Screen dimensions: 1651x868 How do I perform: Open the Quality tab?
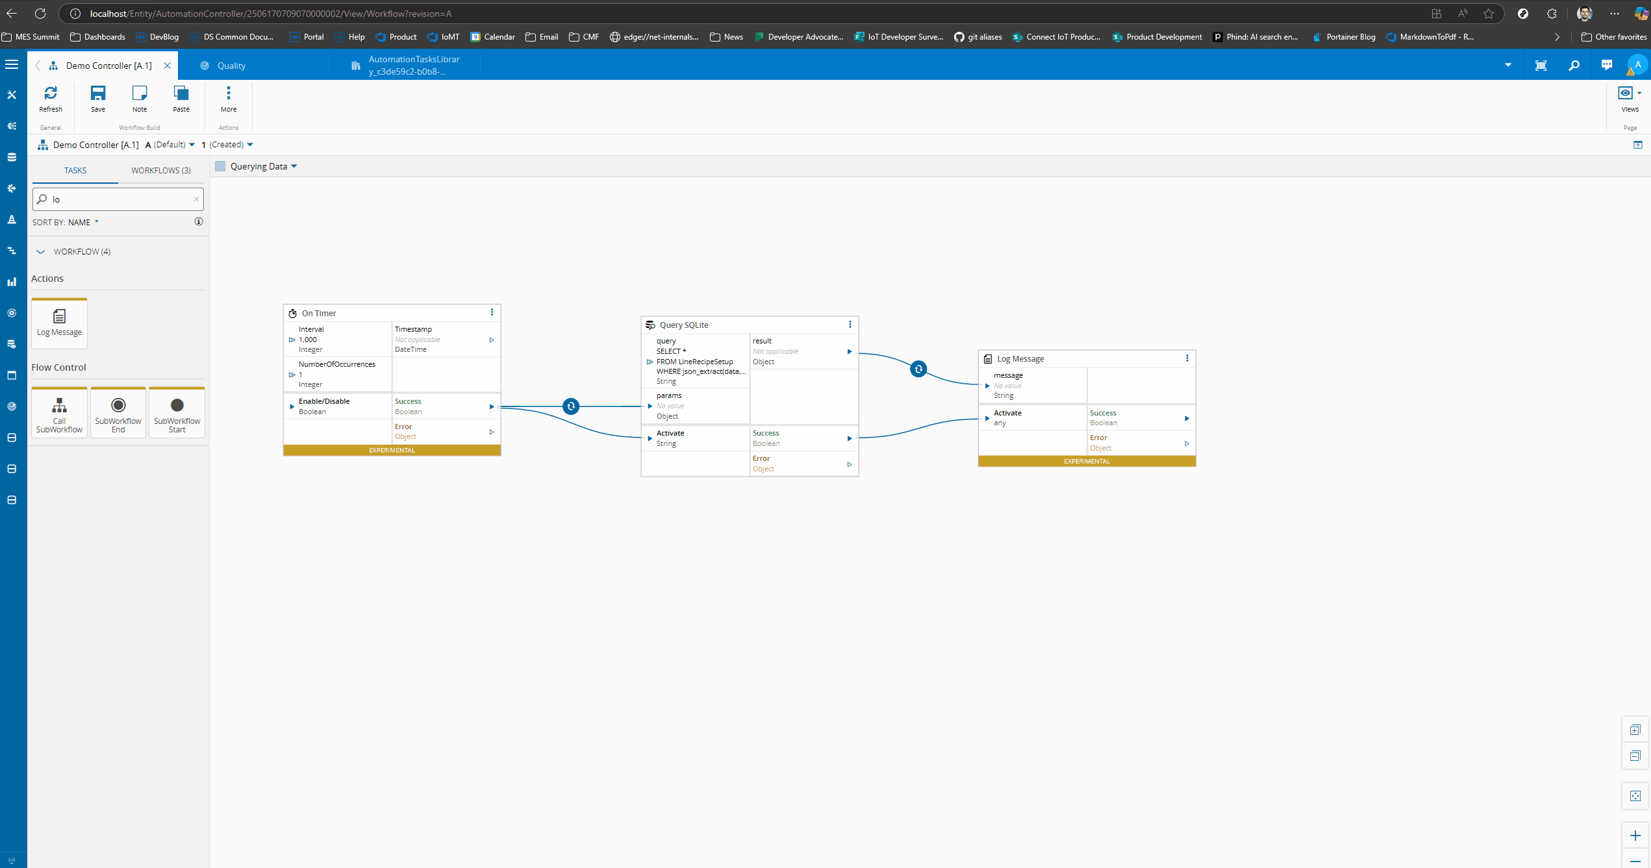(x=231, y=66)
